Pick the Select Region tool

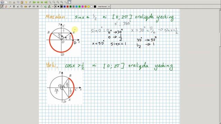[x=30, y=7]
